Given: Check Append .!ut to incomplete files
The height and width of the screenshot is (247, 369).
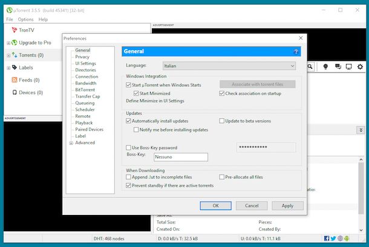Looking at the screenshot, I should tap(128, 177).
